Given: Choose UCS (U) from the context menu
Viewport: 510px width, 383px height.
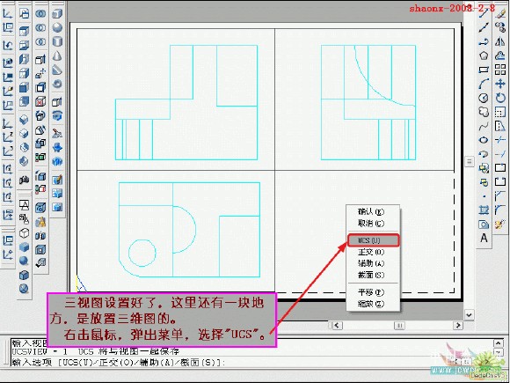Looking at the screenshot, I should (373, 240).
